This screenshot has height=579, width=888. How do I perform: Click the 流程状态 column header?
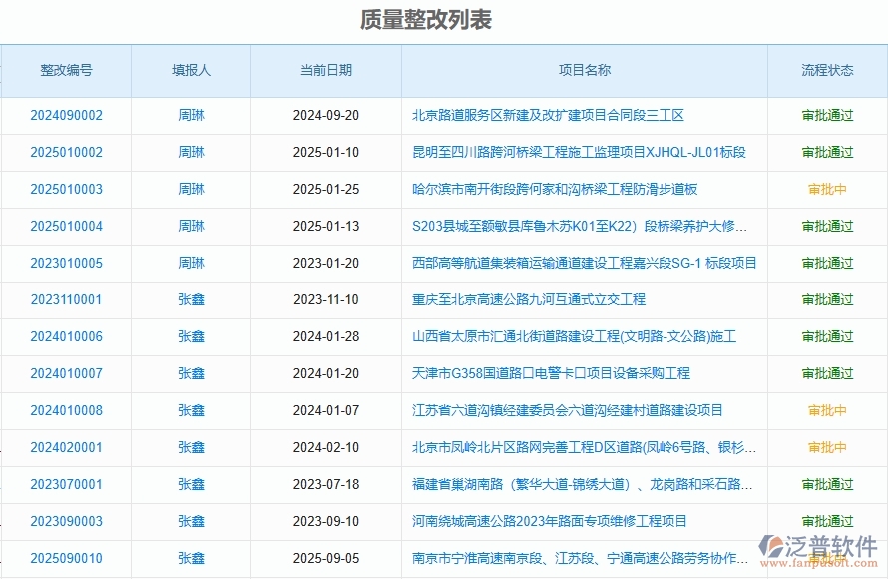click(826, 70)
